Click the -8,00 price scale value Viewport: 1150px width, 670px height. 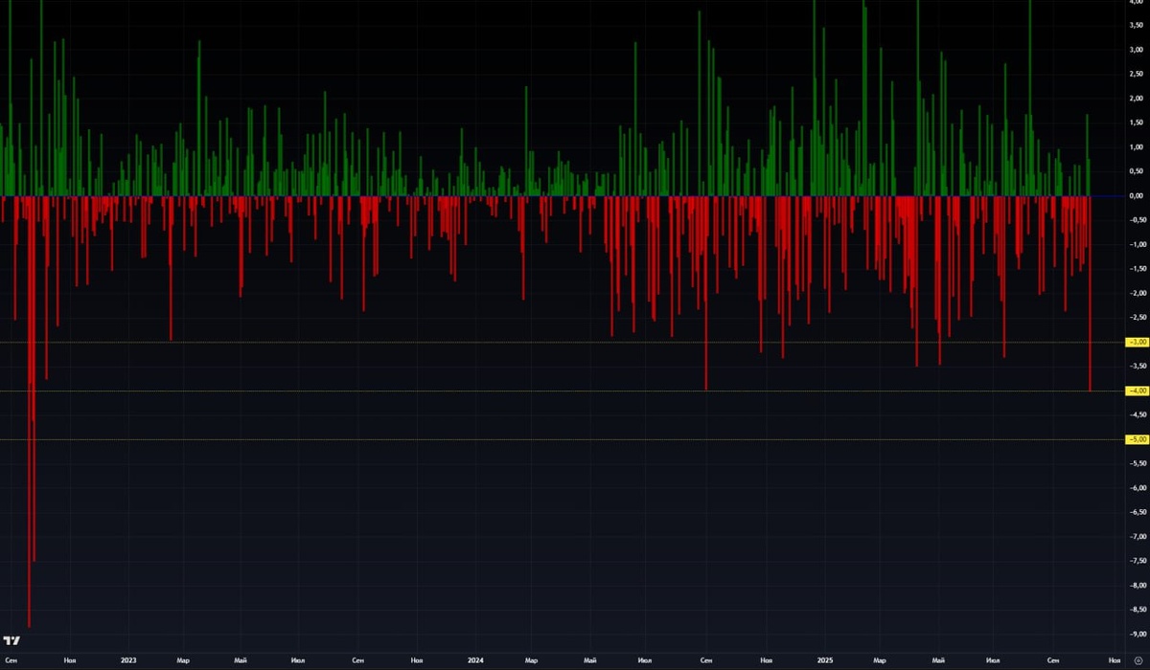click(1138, 586)
